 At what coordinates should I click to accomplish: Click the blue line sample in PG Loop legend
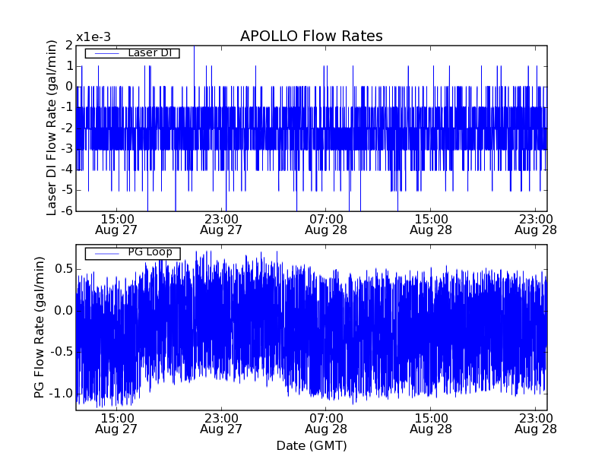coord(106,253)
